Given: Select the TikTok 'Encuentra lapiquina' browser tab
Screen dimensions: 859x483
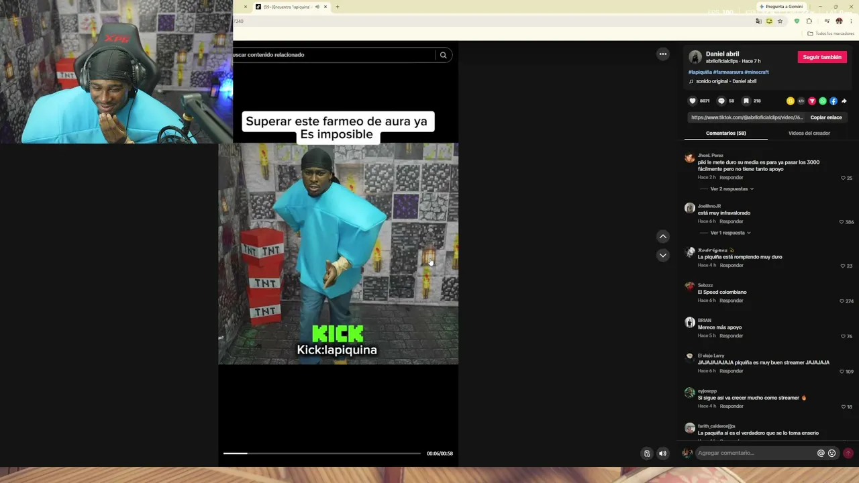Looking at the screenshot, I should 291,7.
